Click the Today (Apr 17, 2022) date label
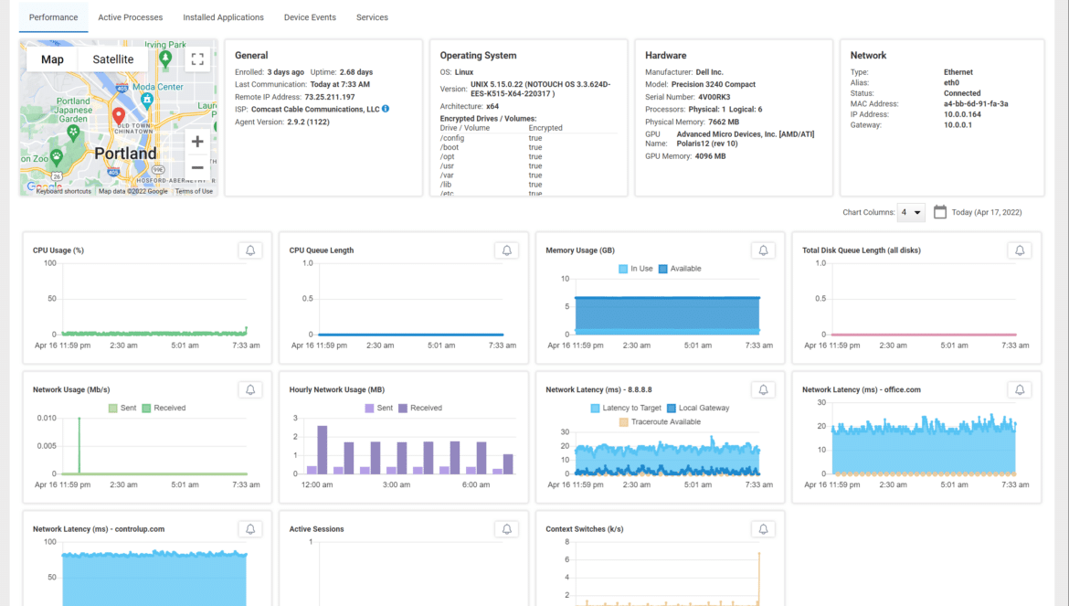Image resolution: width=1069 pixels, height=606 pixels. click(x=987, y=213)
